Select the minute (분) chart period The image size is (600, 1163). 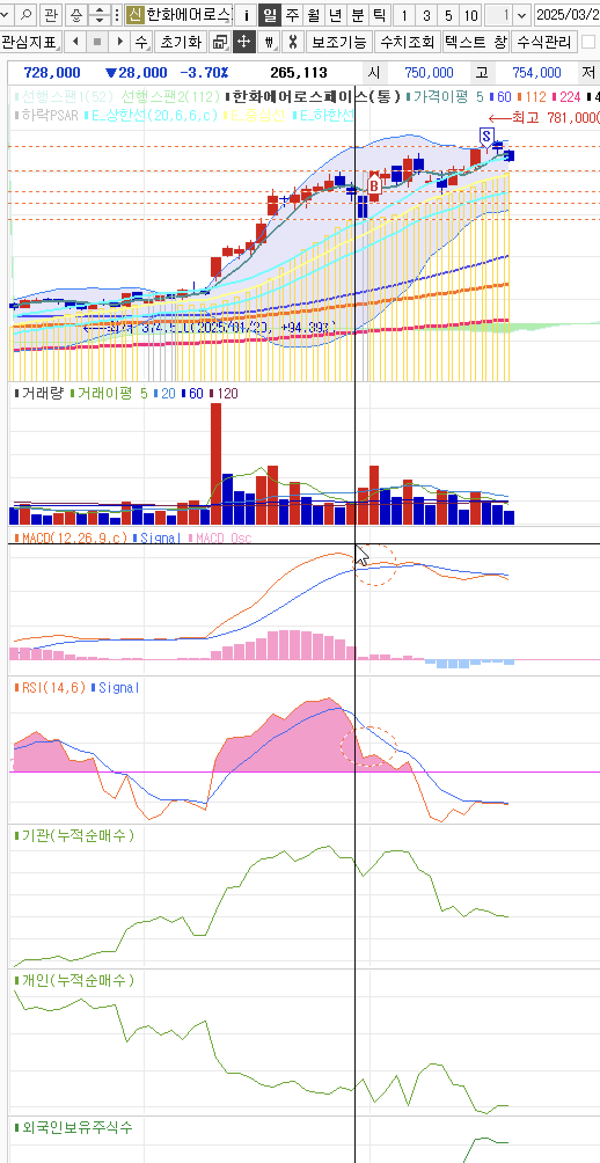[x=358, y=14]
